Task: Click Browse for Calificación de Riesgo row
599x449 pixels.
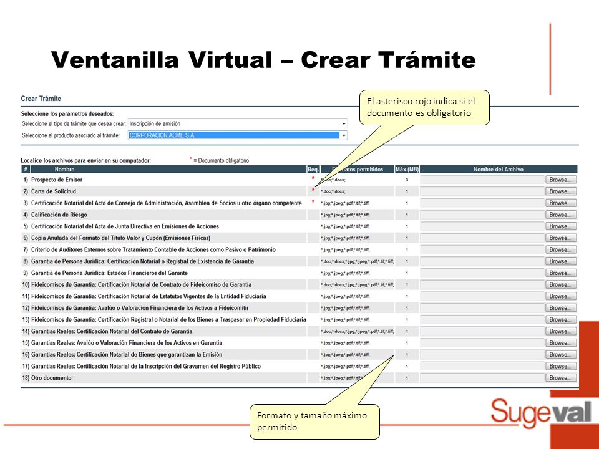Action: [x=560, y=215]
